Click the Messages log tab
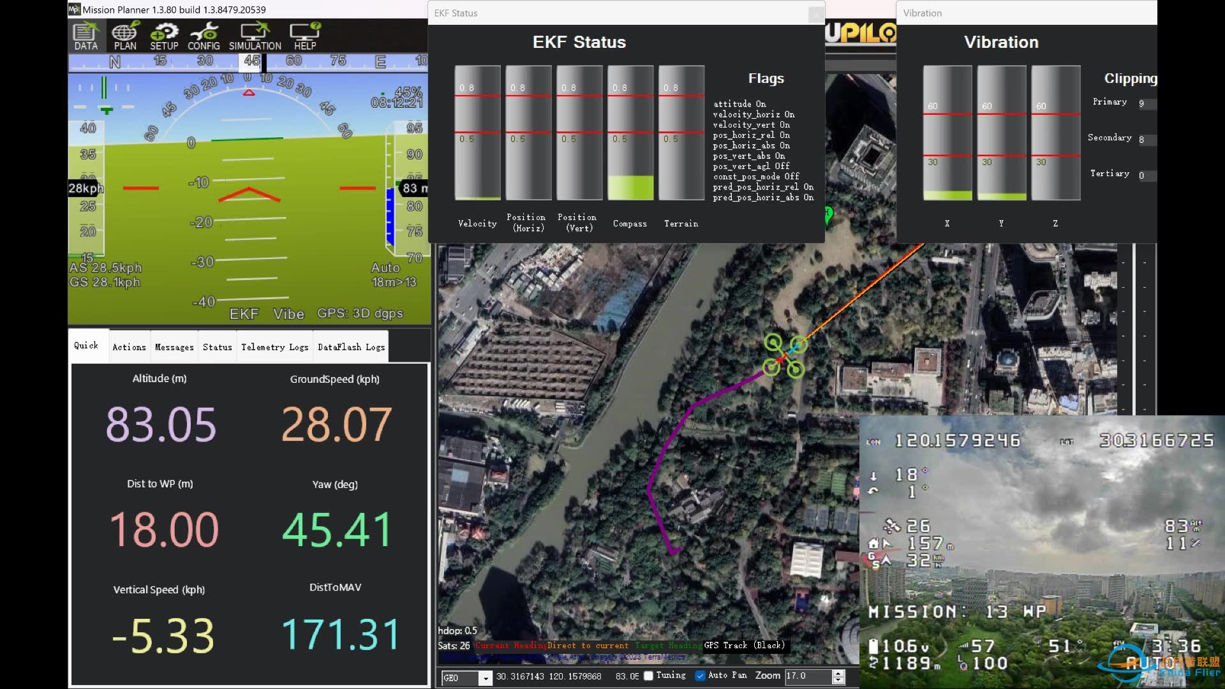Screen dimensions: 1225x689 pos(174,346)
